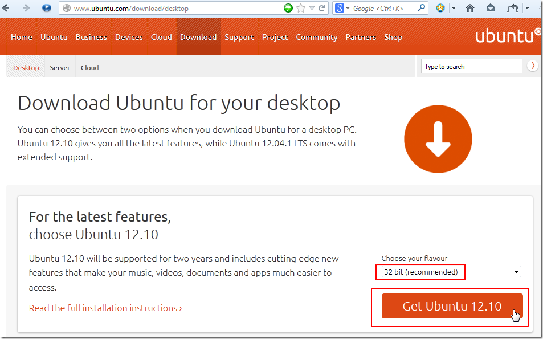Switch to the Cloud sub-tab

89,68
